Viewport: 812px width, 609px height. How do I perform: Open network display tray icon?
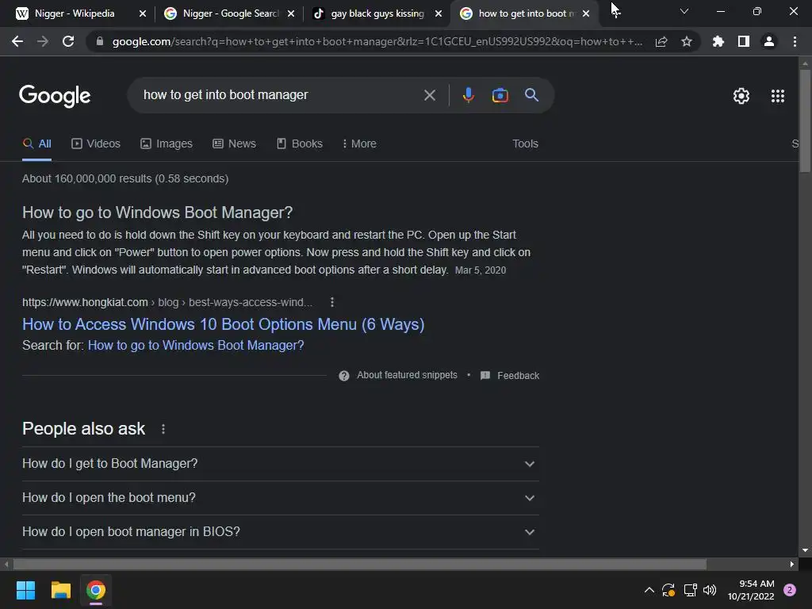(x=690, y=590)
